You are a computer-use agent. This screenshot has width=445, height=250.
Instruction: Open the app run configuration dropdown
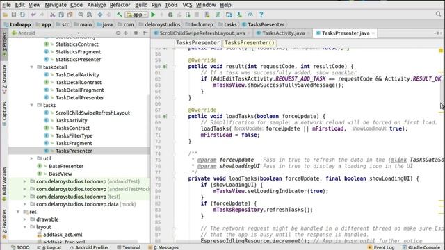coord(136,15)
